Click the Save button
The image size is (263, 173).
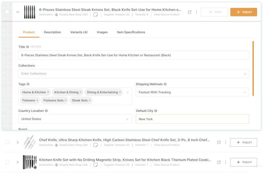point(215,12)
